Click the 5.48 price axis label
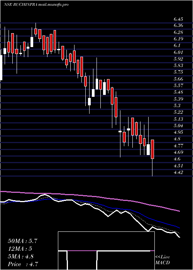The height and width of the screenshot is (270, 193). (x=178, y=92)
